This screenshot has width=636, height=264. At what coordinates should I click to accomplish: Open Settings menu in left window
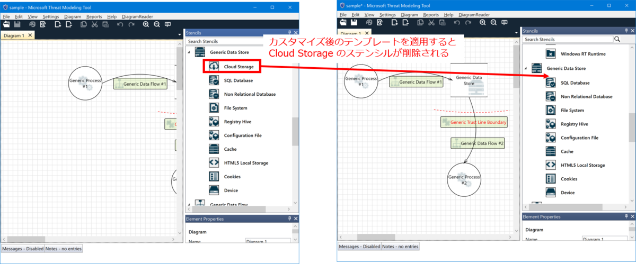pyautogui.click(x=51, y=16)
